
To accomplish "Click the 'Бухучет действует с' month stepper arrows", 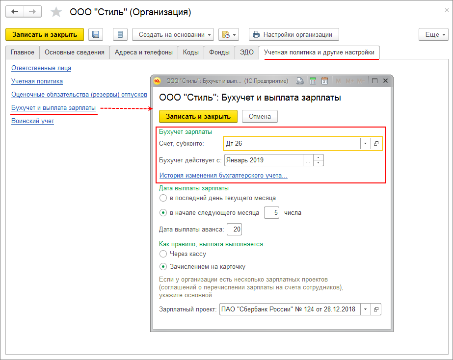I will [x=319, y=160].
